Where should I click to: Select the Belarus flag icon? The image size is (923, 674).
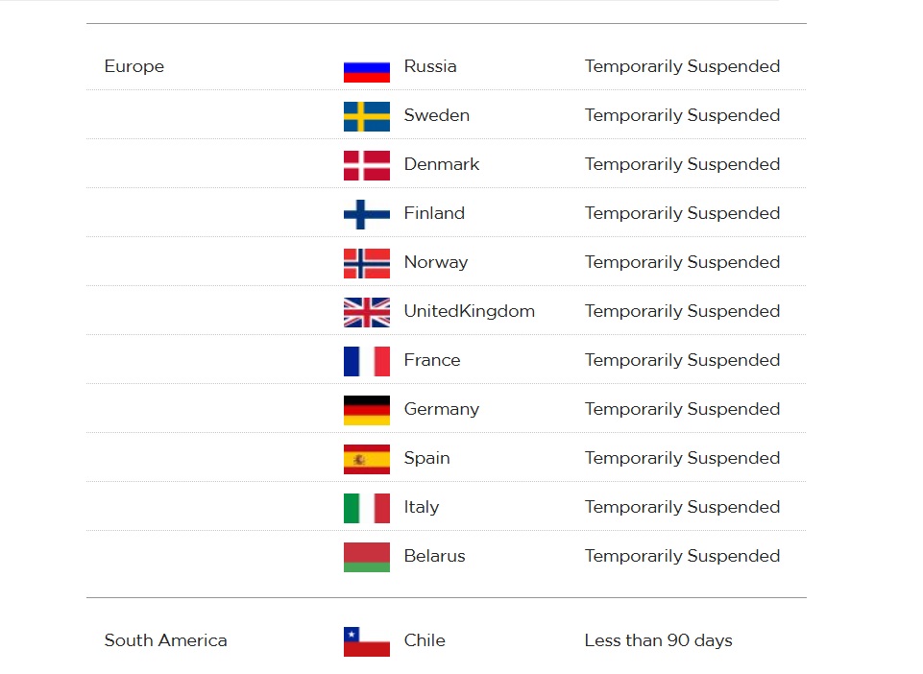tap(367, 557)
